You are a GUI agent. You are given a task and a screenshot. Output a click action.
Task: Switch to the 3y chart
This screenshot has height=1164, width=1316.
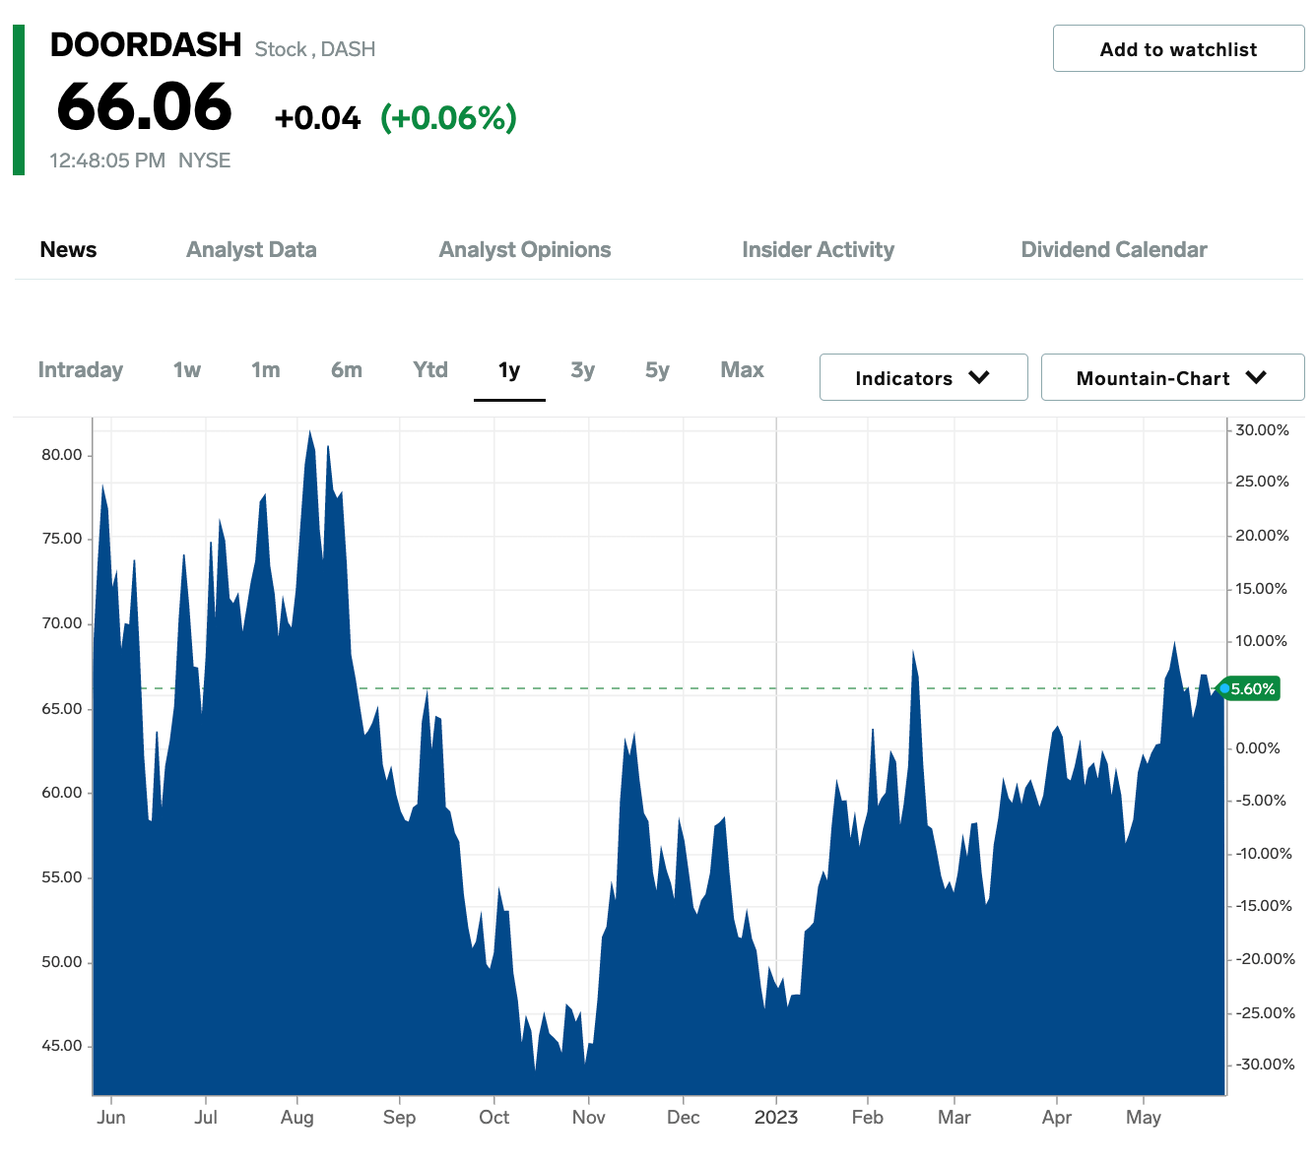582,370
